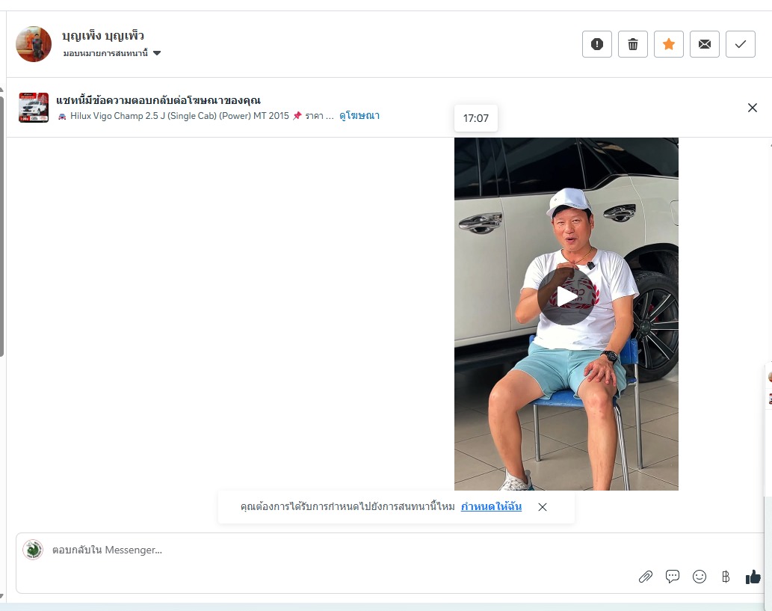Delete conversation with the trash icon
Viewport: 772px width, 611px height.
tap(633, 44)
